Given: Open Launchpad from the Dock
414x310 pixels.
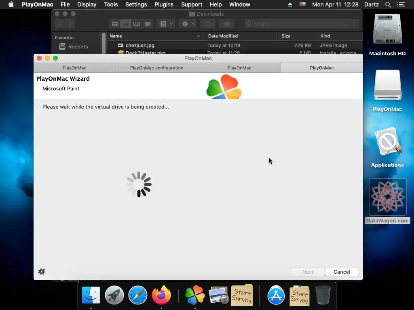Looking at the screenshot, I should coord(114,295).
